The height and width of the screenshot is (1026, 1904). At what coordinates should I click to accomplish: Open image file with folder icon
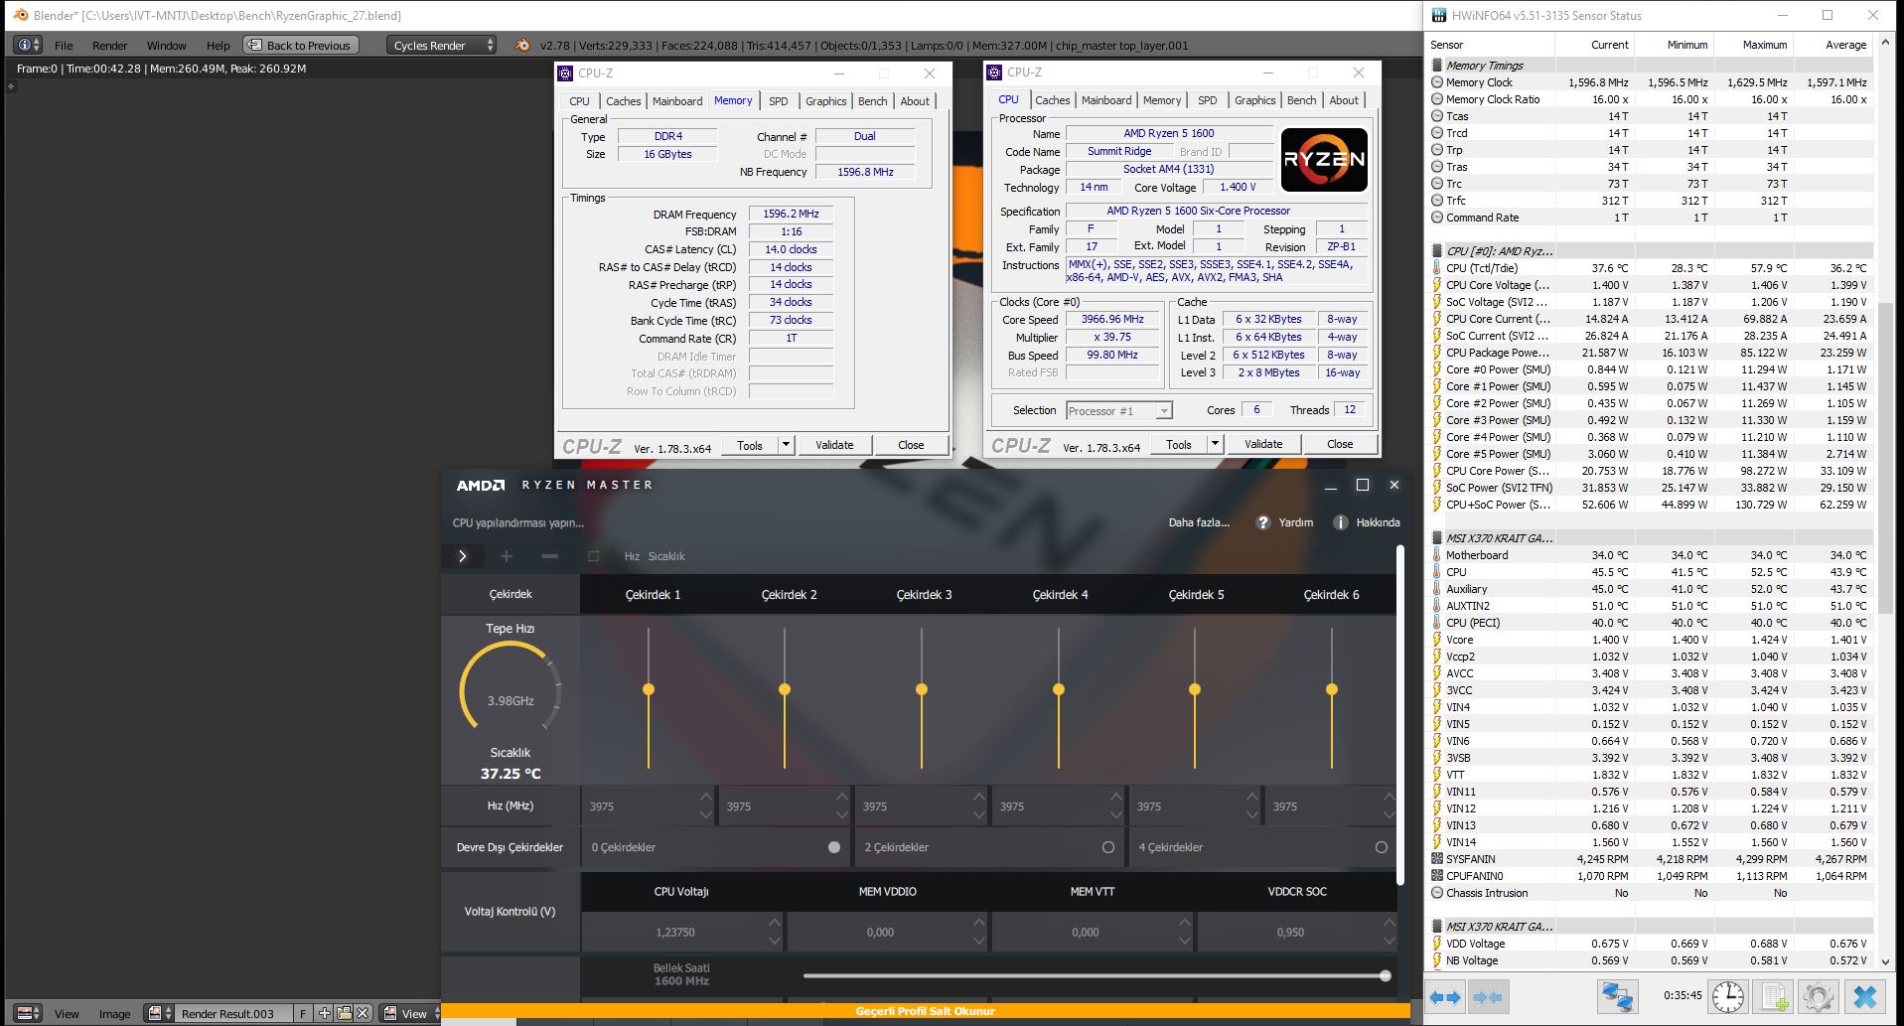pos(344,1013)
